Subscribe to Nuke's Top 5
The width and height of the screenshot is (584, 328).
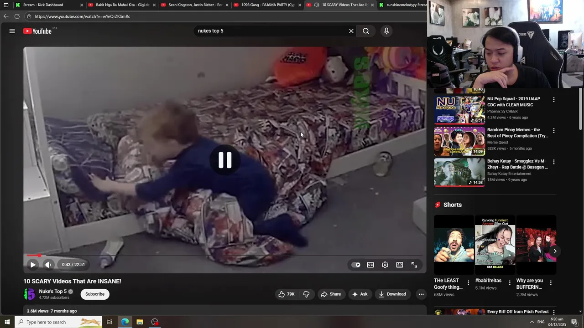(x=95, y=294)
